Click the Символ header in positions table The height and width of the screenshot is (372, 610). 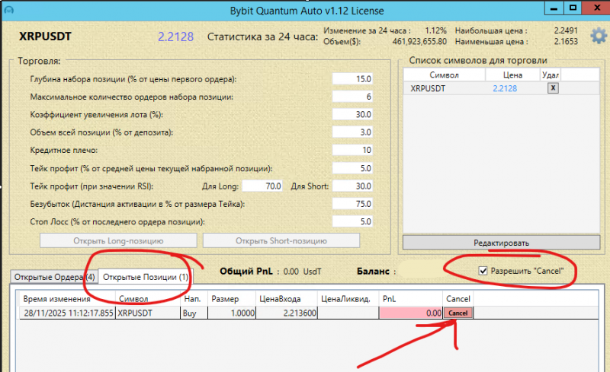[148, 299]
